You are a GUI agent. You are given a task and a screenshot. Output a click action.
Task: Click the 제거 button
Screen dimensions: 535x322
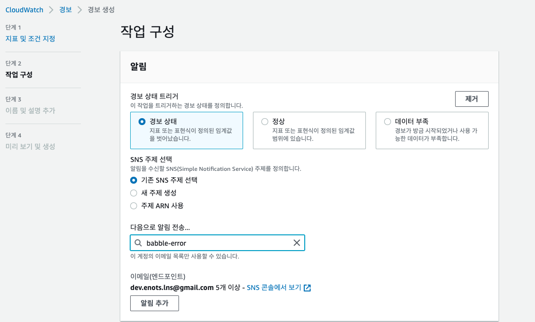point(471,99)
